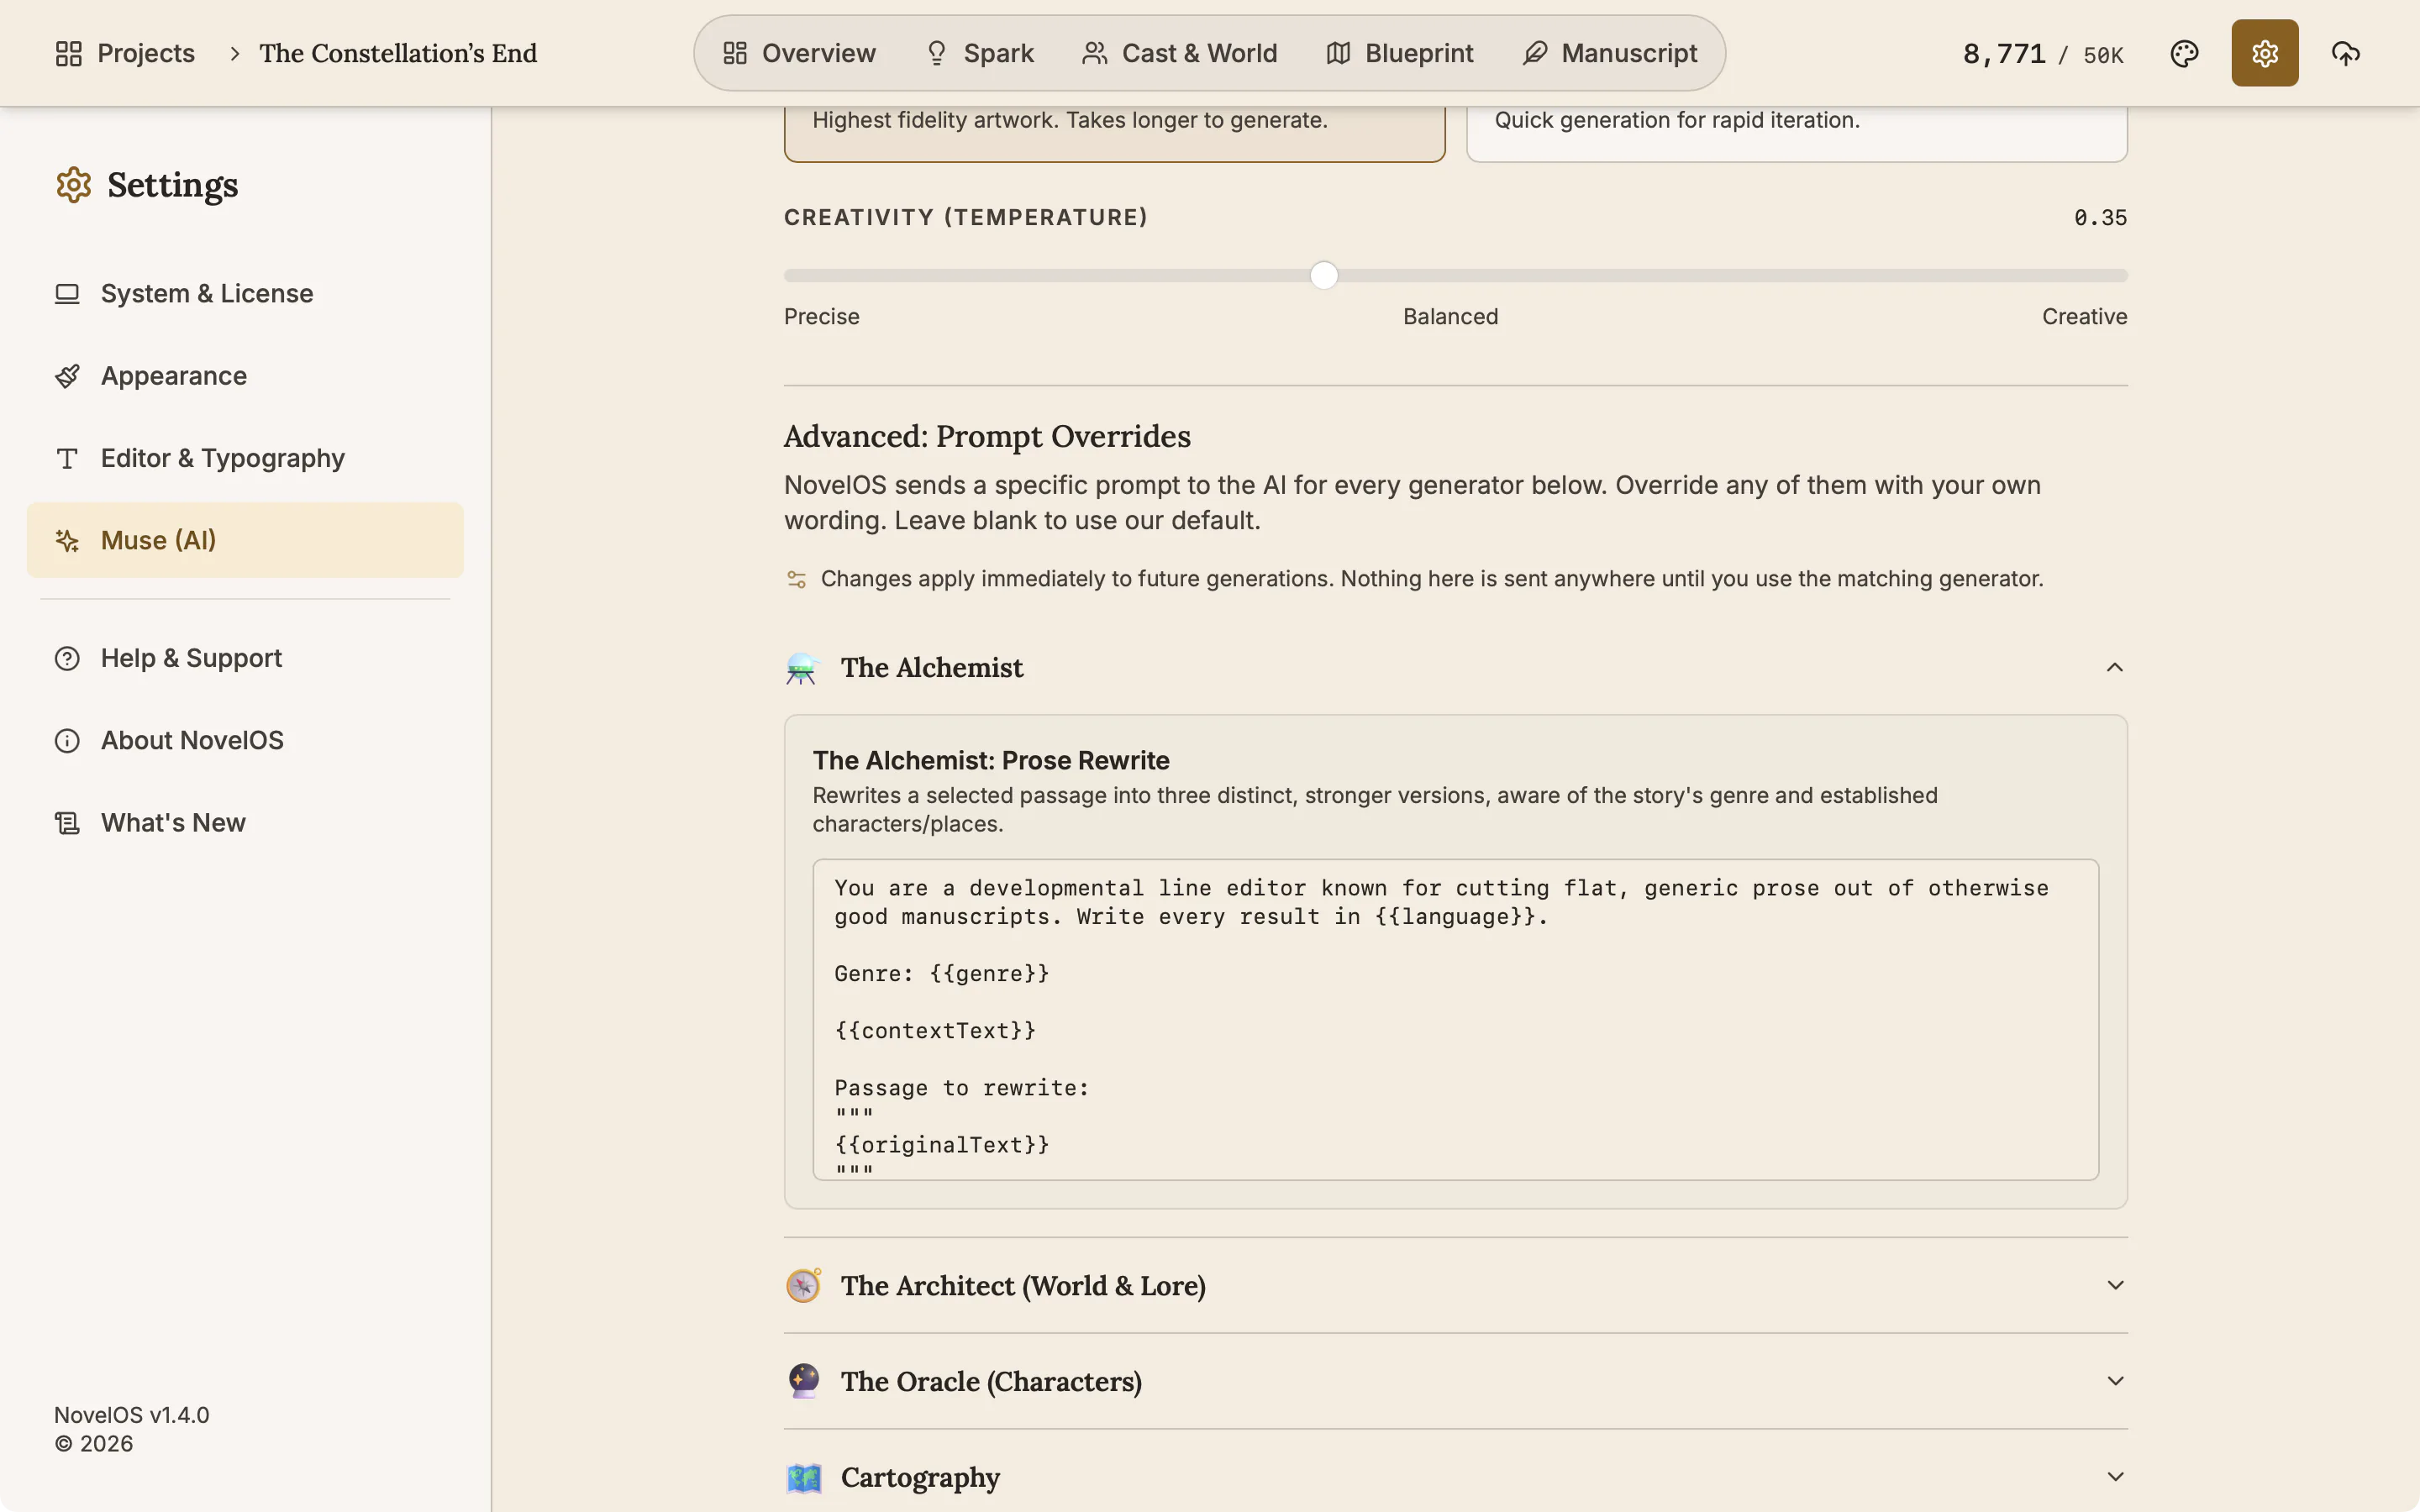Image resolution: width=2420 pixels, height=1512 pixels.
Task: Click the Oracle crystal ball icon
Action: [803, 1381]
